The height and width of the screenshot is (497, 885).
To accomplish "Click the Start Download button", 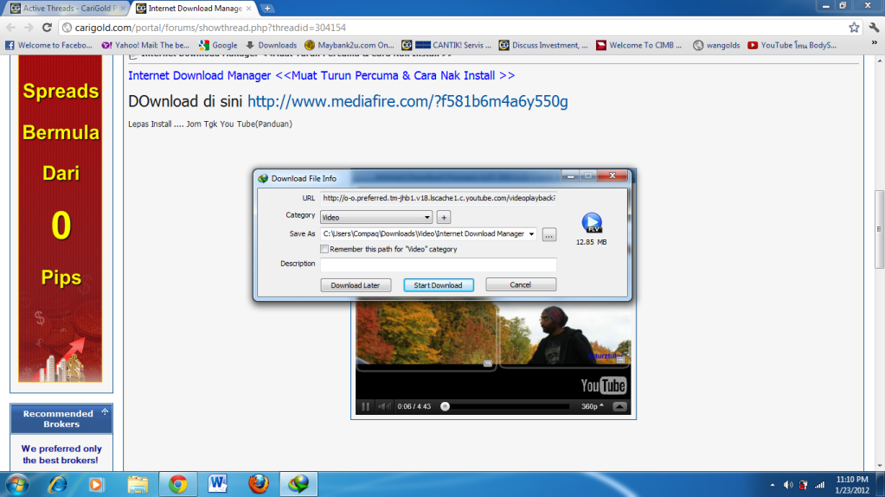I will coord(438,285).
